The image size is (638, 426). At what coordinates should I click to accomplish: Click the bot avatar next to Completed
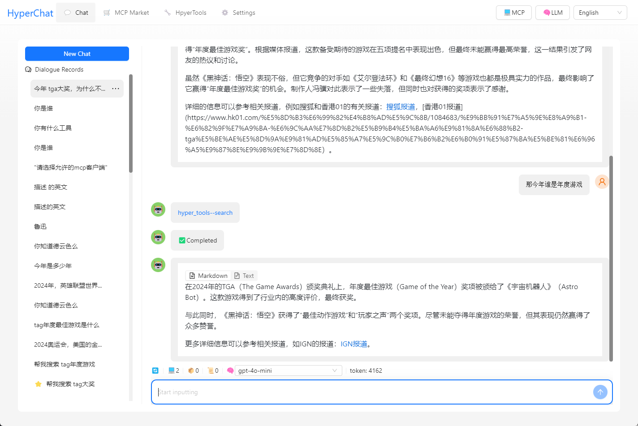click(x=158, y=237)
